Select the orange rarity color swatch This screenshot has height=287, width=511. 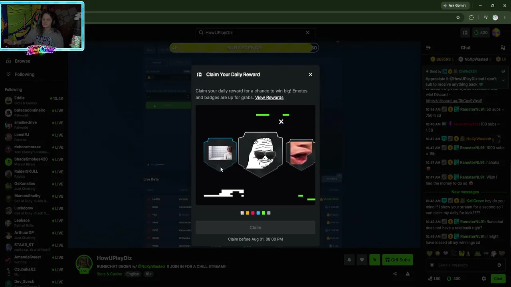[x=248, y=213]
